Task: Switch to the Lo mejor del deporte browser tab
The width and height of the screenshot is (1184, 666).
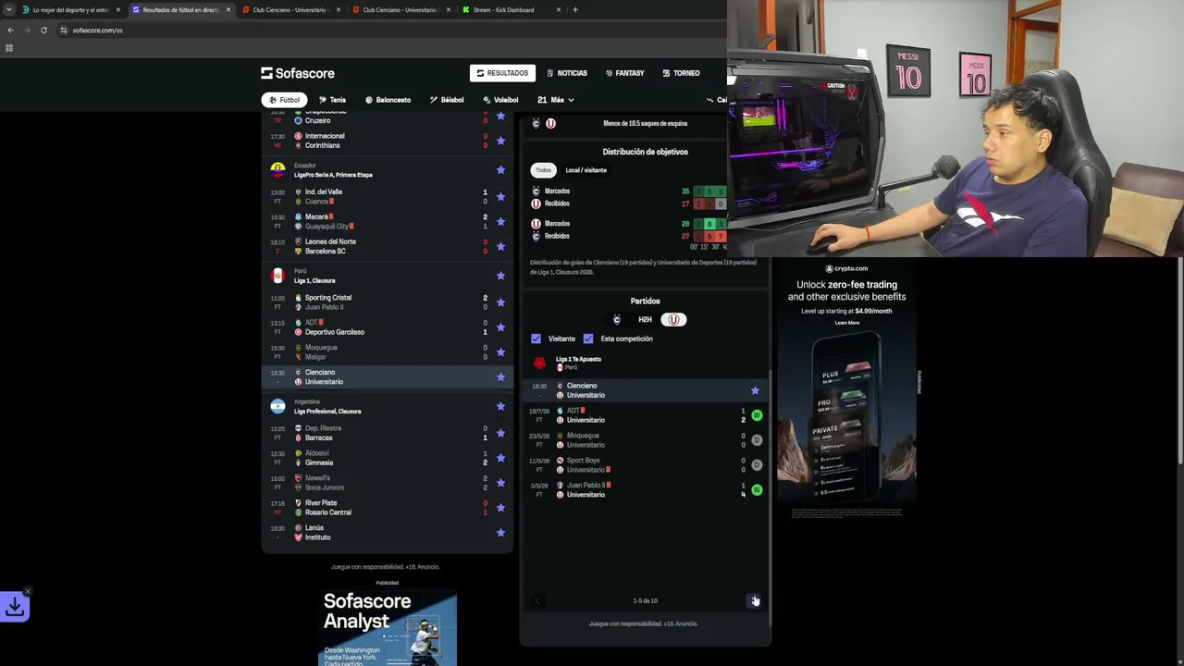Action: (72, 10)
